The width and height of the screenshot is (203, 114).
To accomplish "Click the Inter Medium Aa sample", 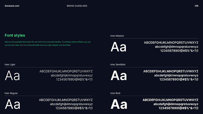I will (x=118, y=47).
